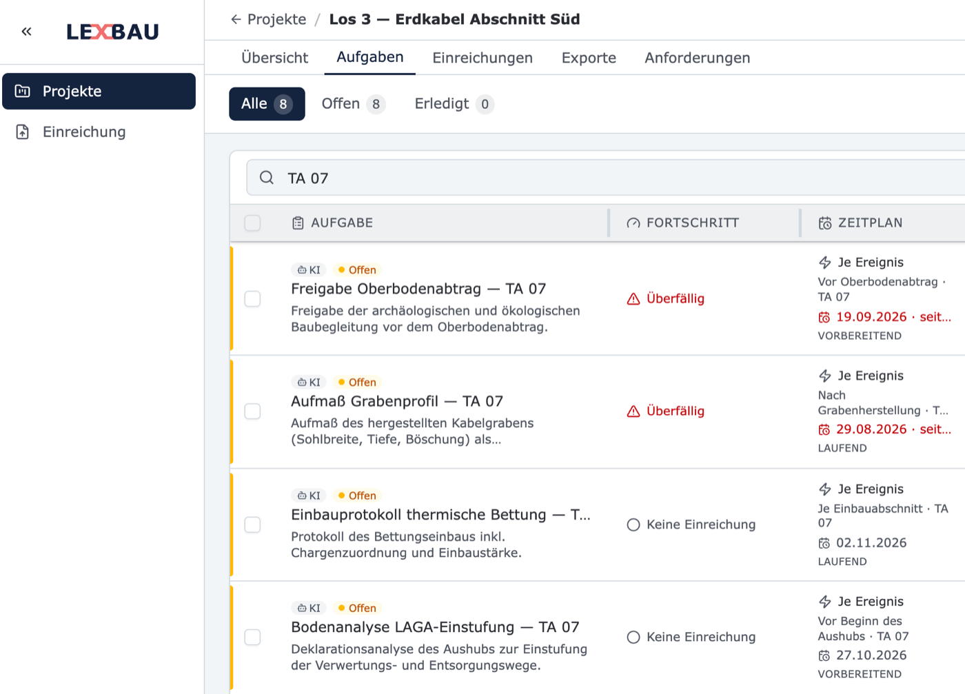Toggle select-all checkbox in table header
Screen dimensions: 965x694
click(x=252, y=223)
